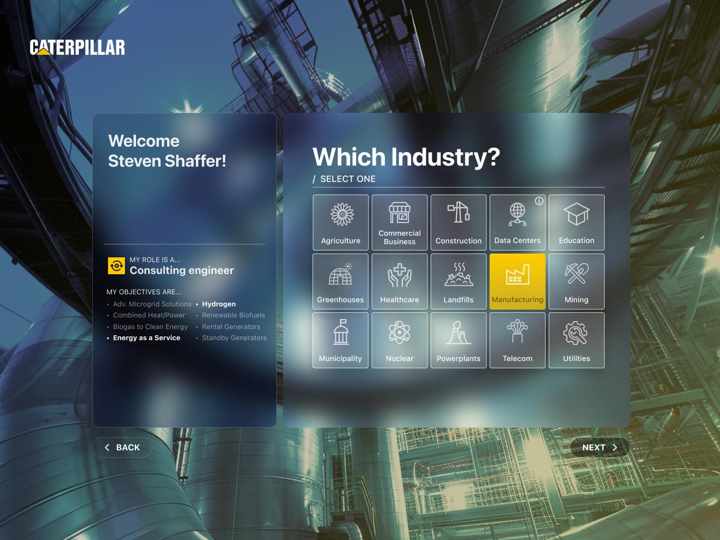
Task: Pick the Data Centers globe tile
Action: [518, 223]
